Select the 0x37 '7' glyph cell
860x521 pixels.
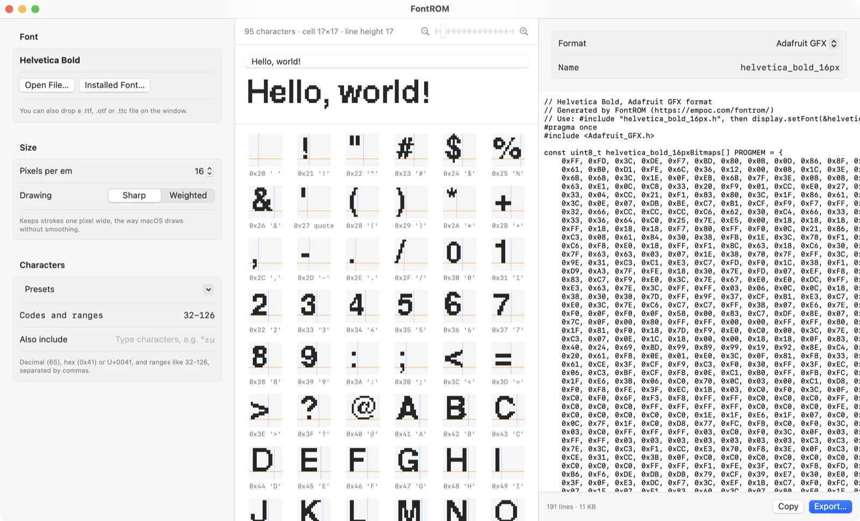pyautogui.click(x=508, y=312)
